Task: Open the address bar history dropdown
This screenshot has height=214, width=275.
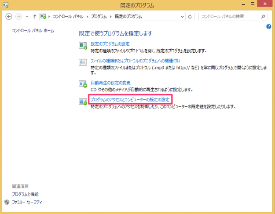Action: click(x=183, y=17)
